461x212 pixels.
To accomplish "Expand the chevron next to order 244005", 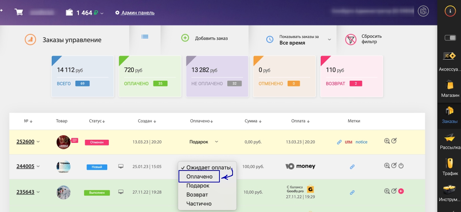I will point(38,166).
